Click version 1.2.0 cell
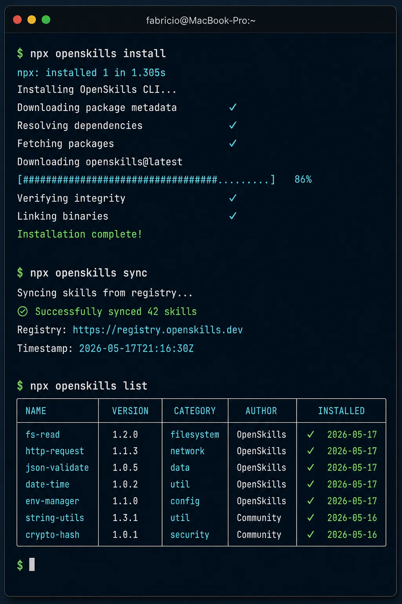Viewport: 402px width, 604px height. [125, 435]
